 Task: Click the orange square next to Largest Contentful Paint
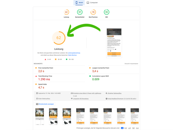tap(90, 68)
